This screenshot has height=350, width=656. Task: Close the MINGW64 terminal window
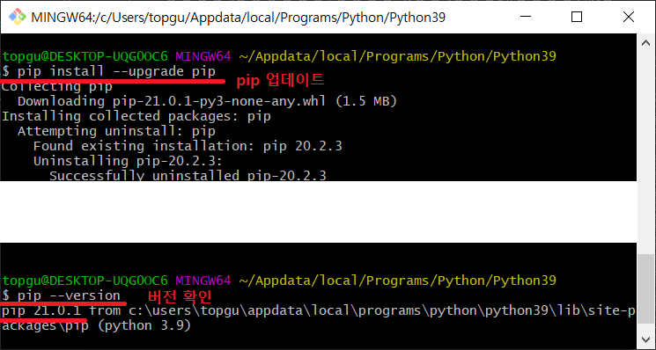[x=629, y=17]
